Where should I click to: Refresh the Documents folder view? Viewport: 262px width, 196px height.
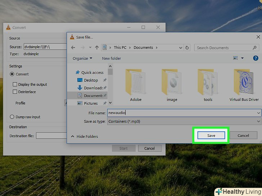click(187, 48)
